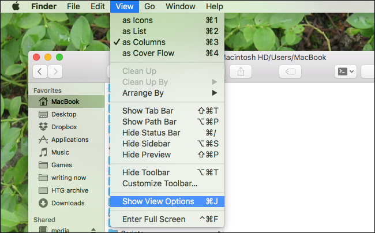
Task: Open the Edit menu
Action: click(x=97, y=6)
